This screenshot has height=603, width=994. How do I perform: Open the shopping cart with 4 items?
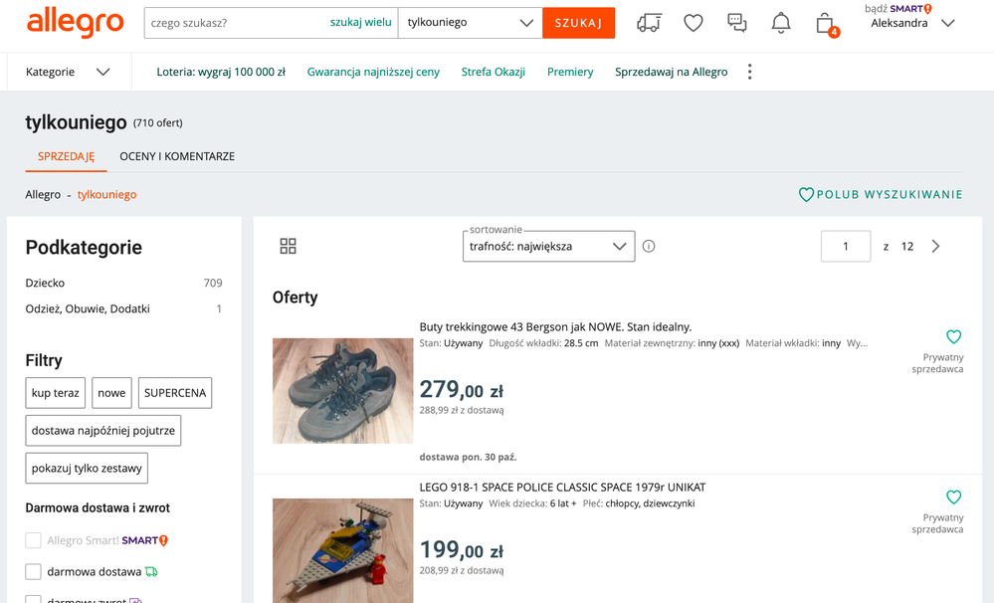(826, 24)
